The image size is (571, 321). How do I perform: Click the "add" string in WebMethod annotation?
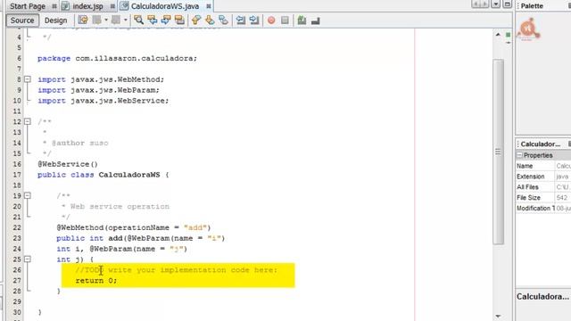click(195, 228)
